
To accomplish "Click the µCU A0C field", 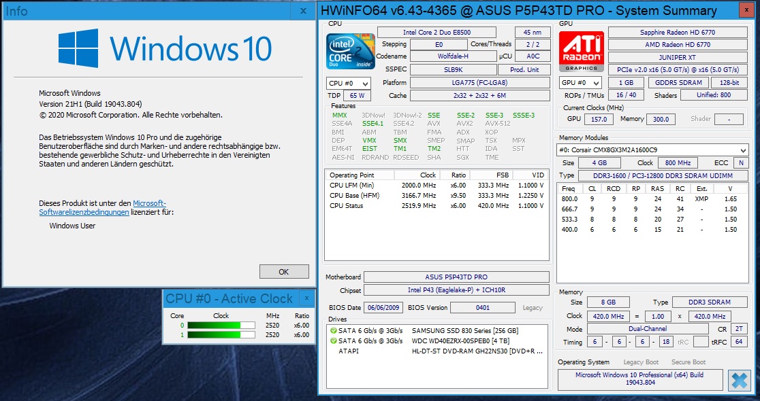I will pos(533,56).
